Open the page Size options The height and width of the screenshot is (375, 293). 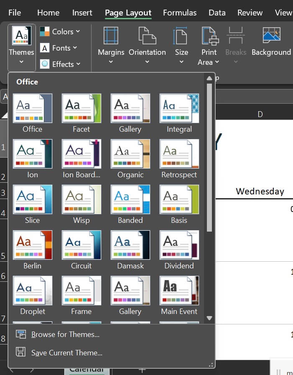point(181,45)
